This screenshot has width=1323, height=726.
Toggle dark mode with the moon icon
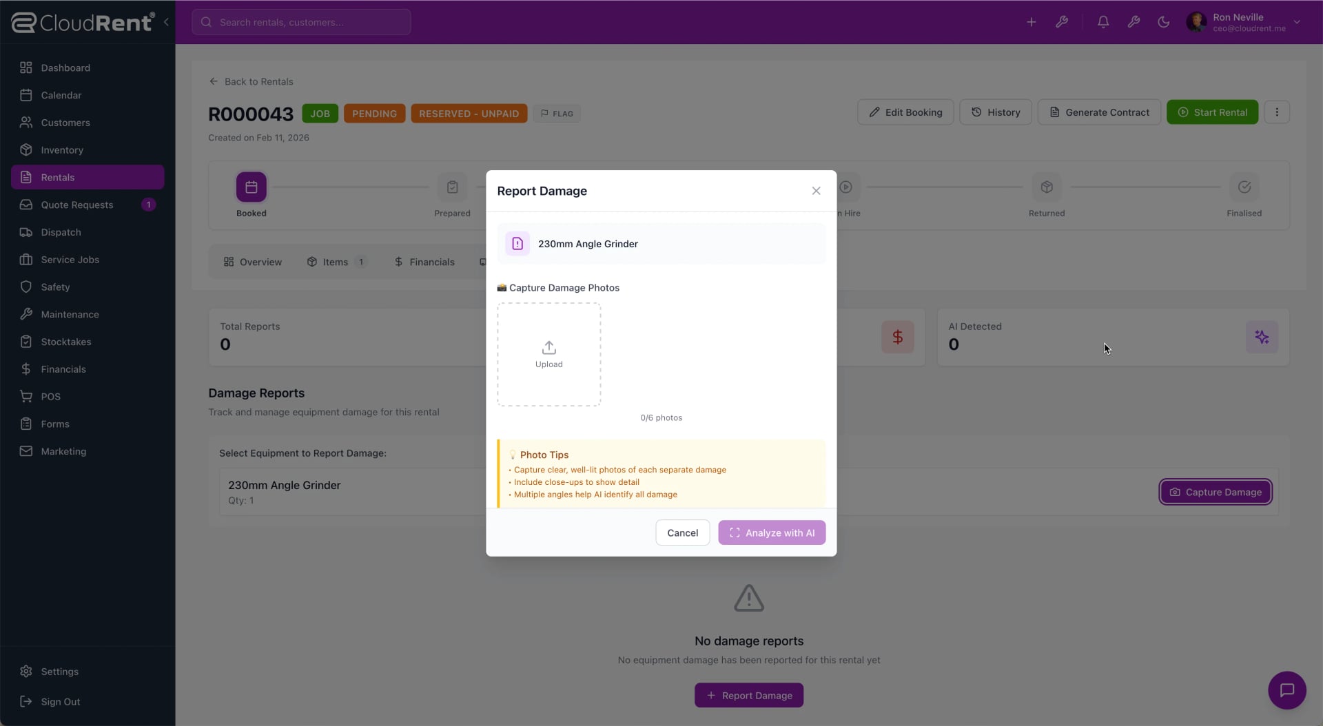(x=1164, y=21)
